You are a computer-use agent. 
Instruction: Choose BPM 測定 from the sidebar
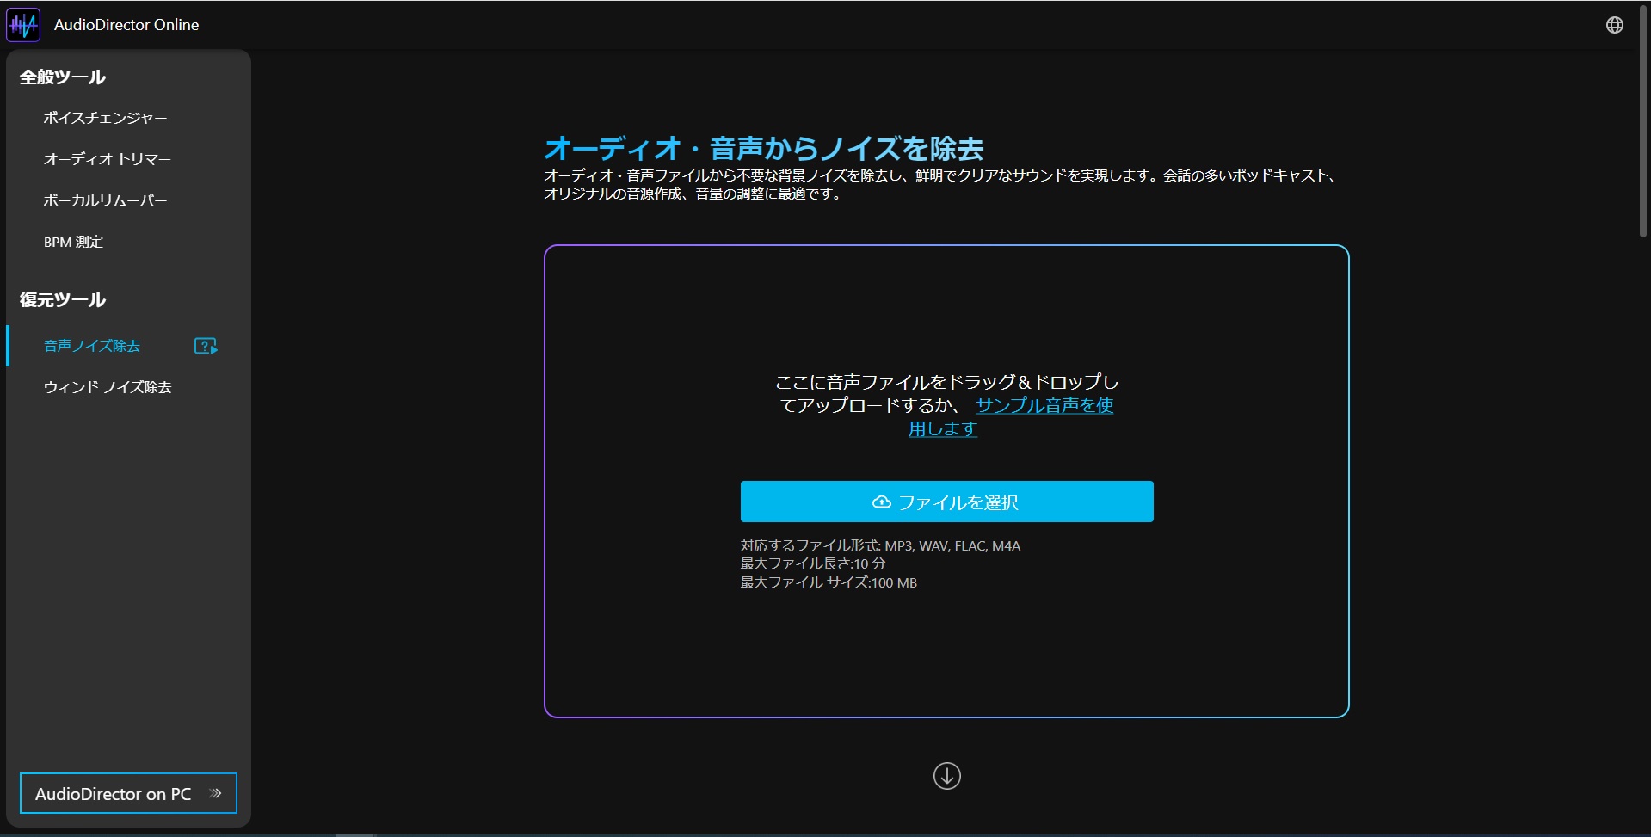pyautogui.click(x=73, y=242)
